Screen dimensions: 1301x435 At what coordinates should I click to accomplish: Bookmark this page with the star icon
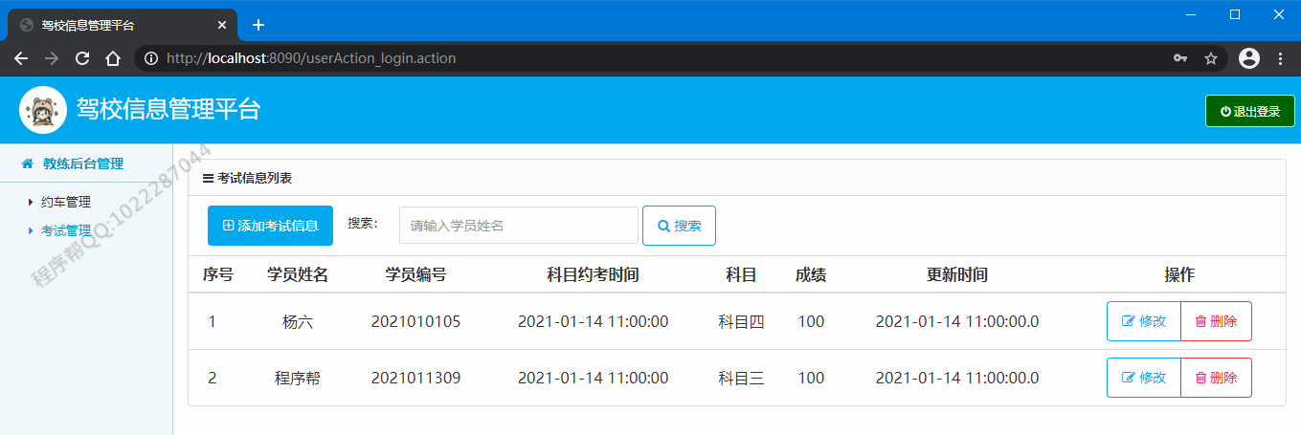[x=1211, y=58]
